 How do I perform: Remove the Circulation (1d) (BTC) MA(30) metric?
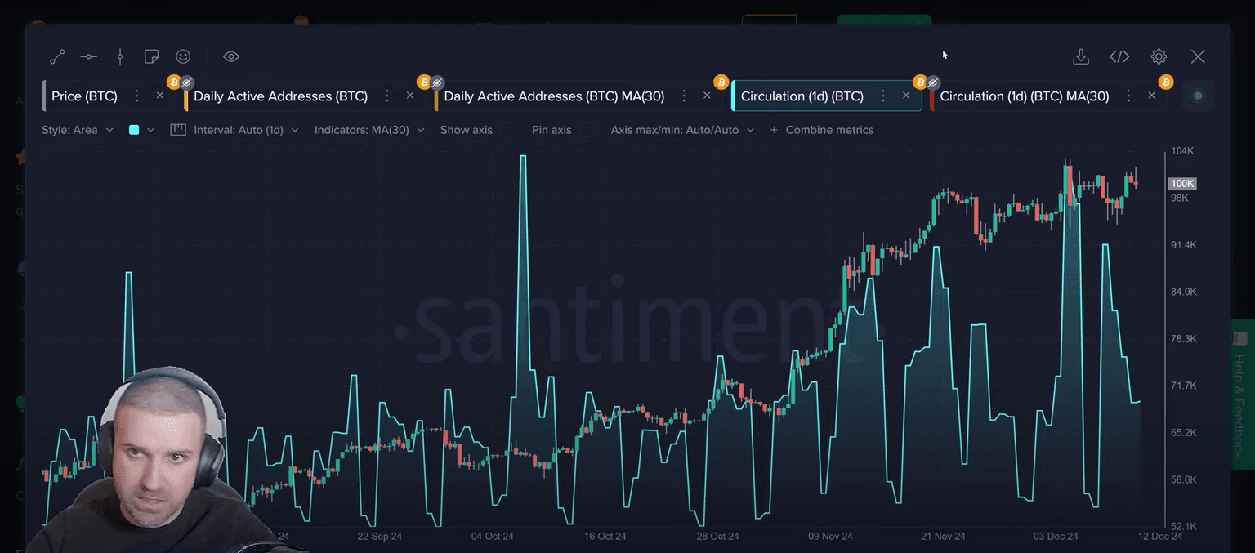1151,96
